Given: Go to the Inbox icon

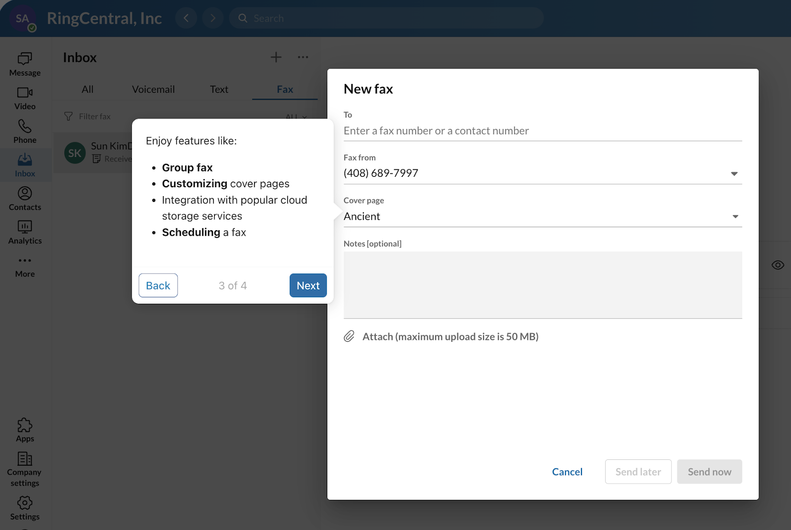Looking at the screenshot, I should point(24,163).
